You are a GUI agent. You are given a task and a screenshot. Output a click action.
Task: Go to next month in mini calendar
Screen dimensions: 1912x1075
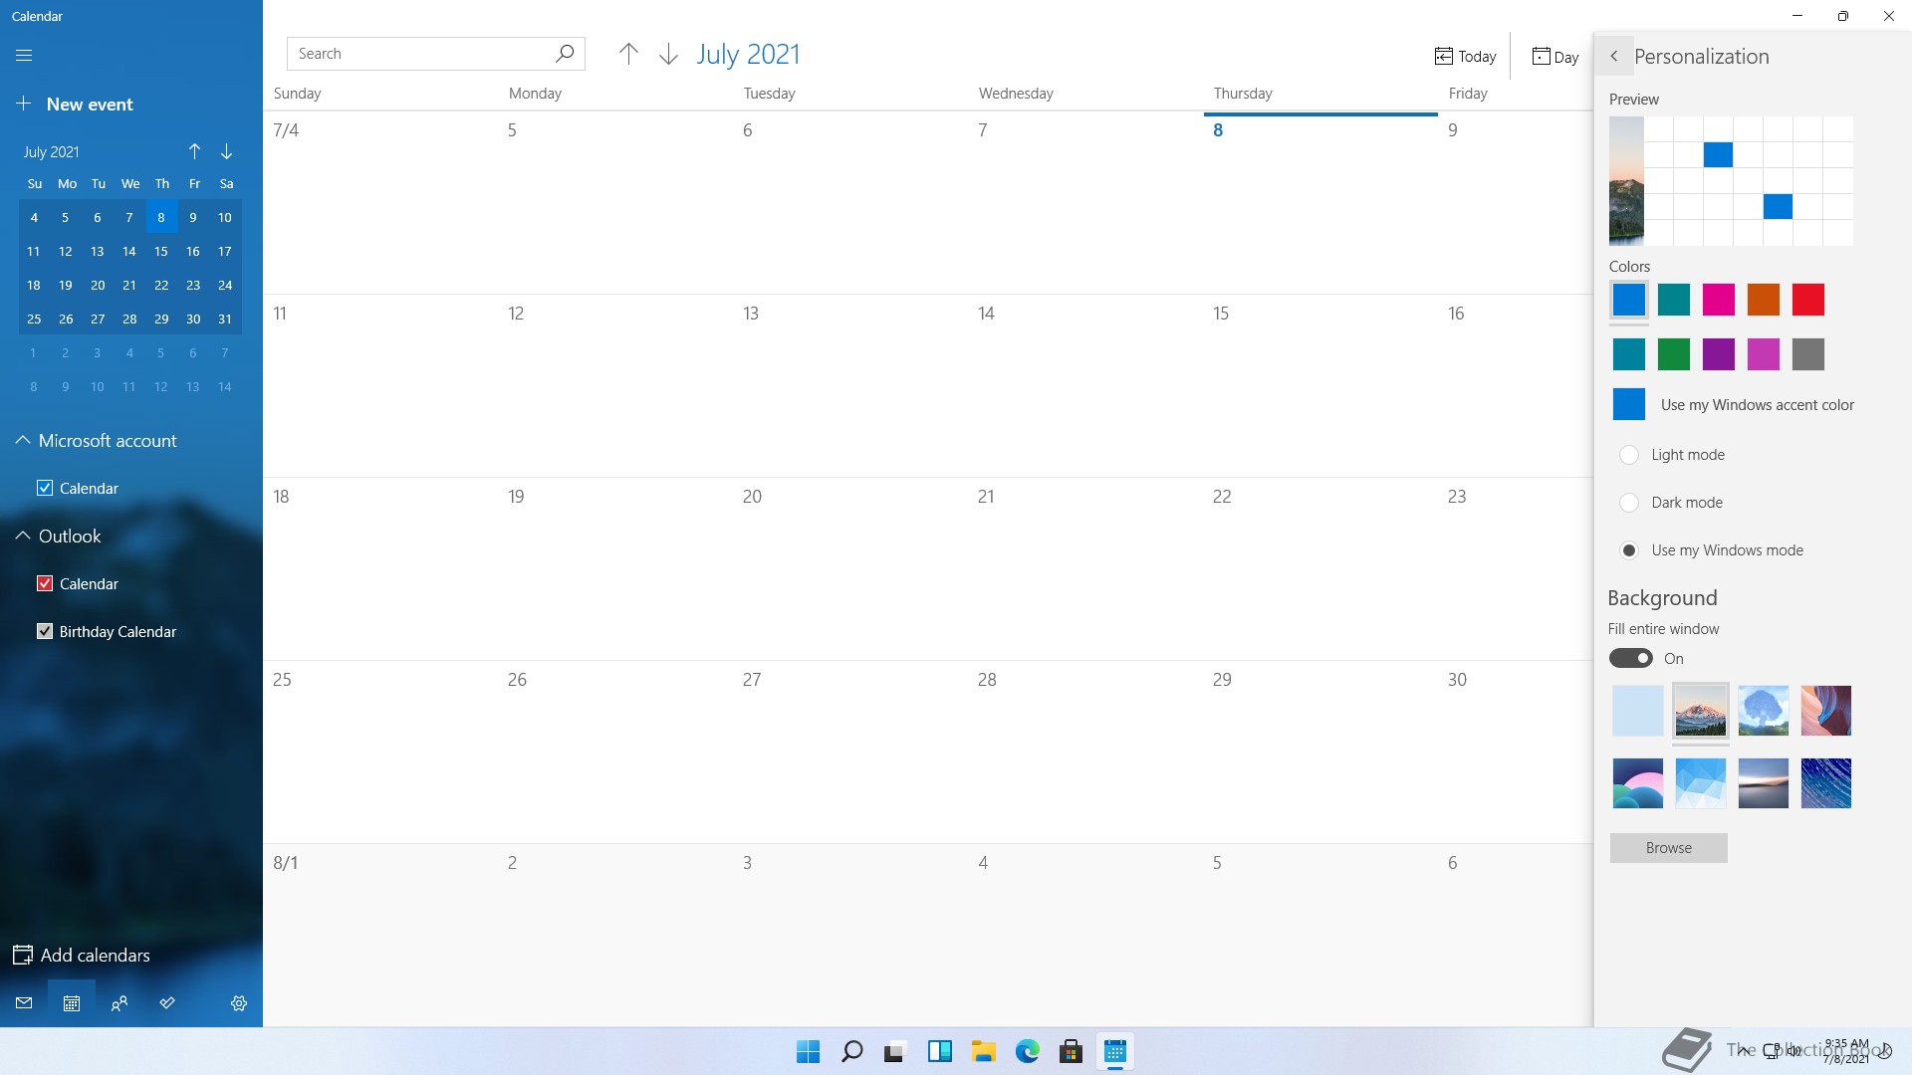pyautogui.click(x=227, y=151)
